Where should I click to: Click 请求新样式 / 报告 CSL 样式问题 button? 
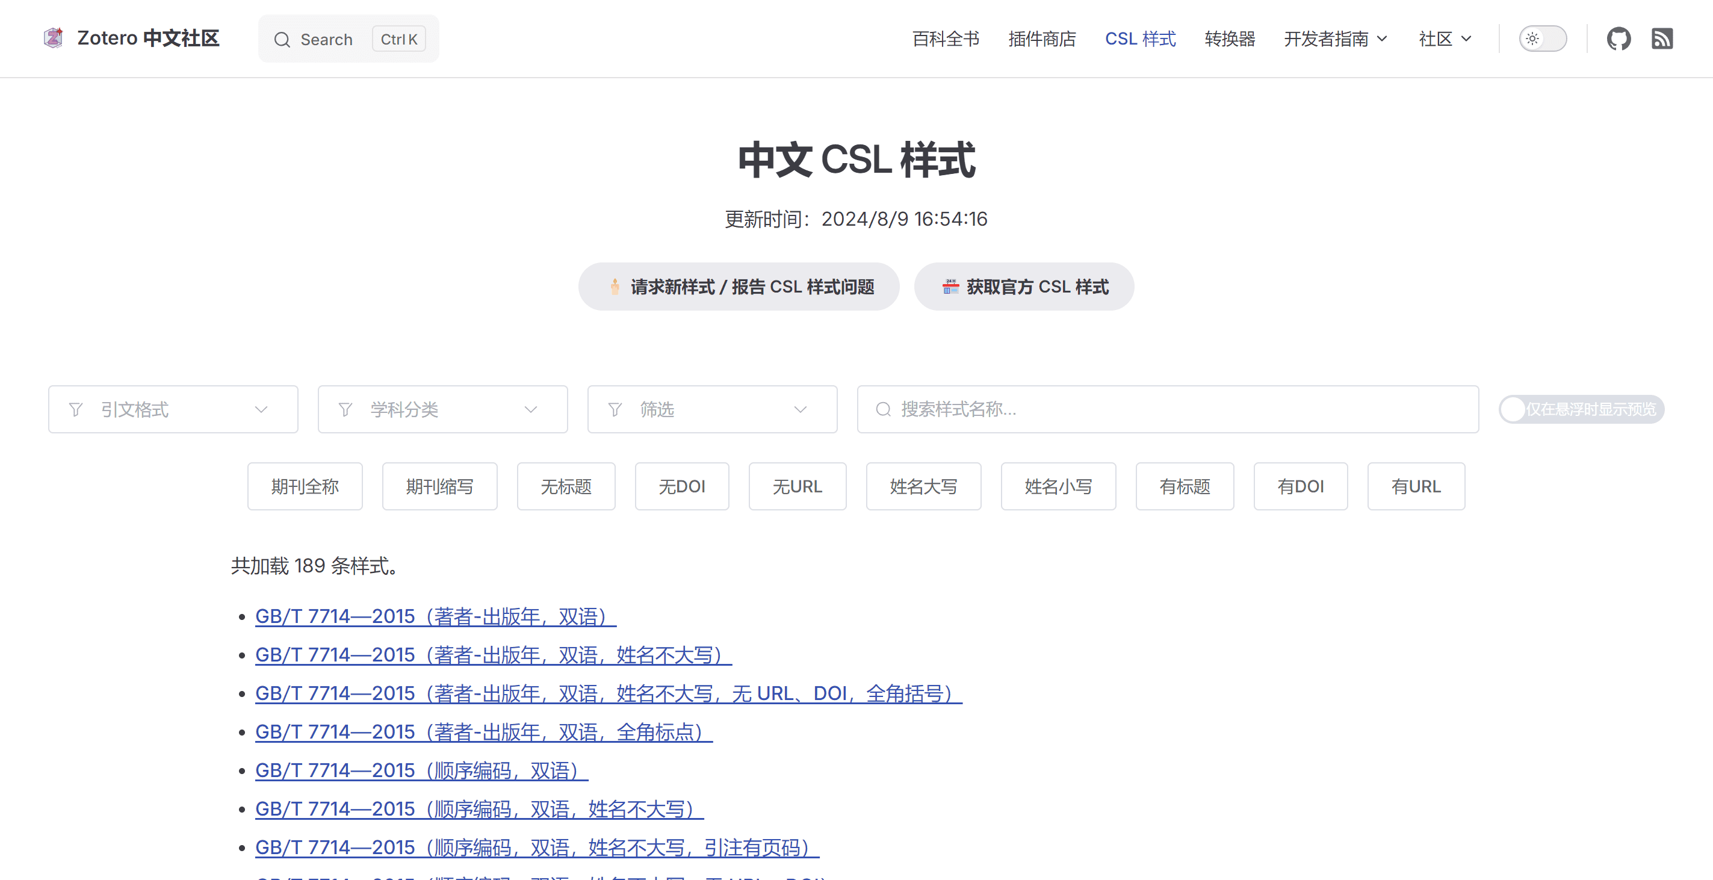pyautogui.click(x=739, y=287)
